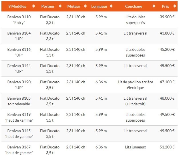Click the sort arrows beside Prix
The height and width of the screenshot is (159, 183).
(x=175, y=6)
